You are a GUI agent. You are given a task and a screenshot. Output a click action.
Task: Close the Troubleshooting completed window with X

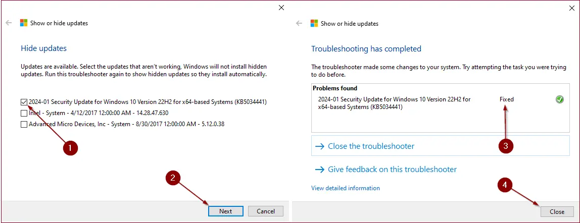click(572, 8)
